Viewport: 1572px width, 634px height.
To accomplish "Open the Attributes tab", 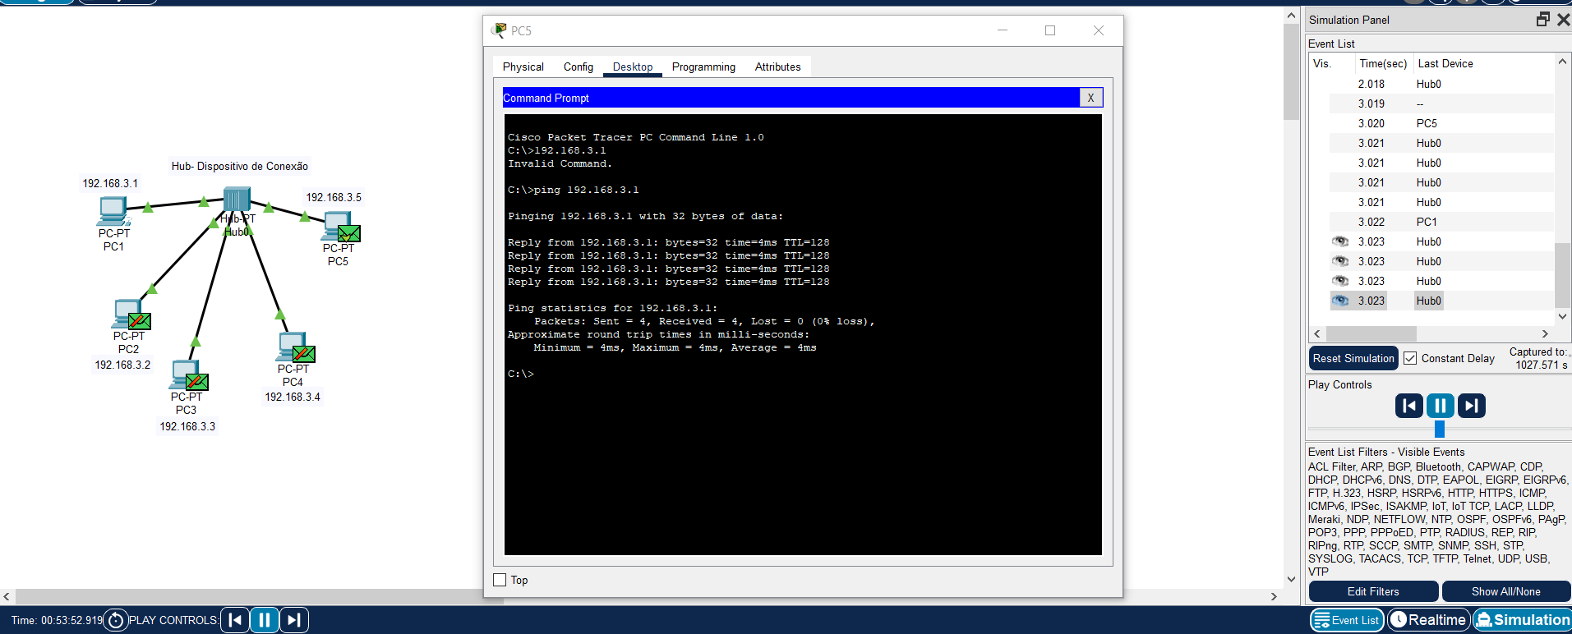I will pos(777,67).
